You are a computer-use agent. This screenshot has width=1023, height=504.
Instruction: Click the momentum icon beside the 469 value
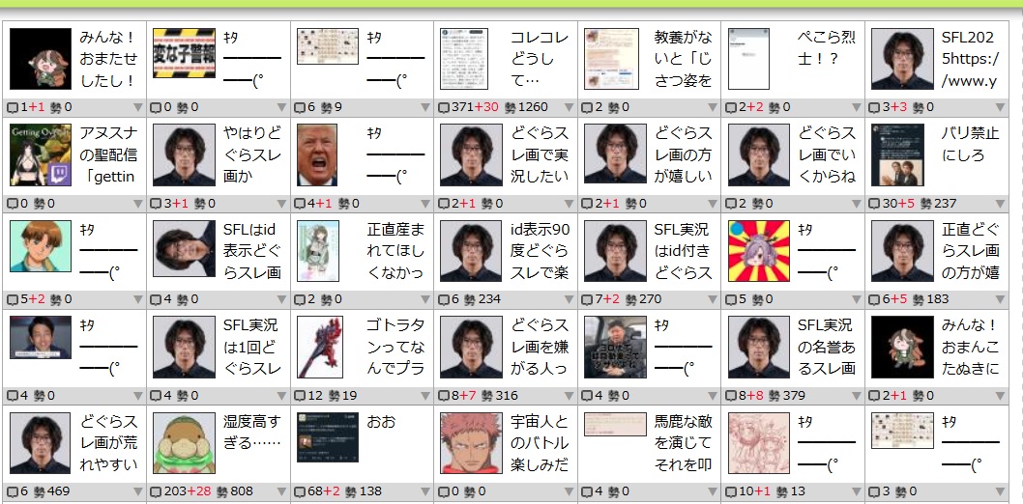[x=39, y=492]
